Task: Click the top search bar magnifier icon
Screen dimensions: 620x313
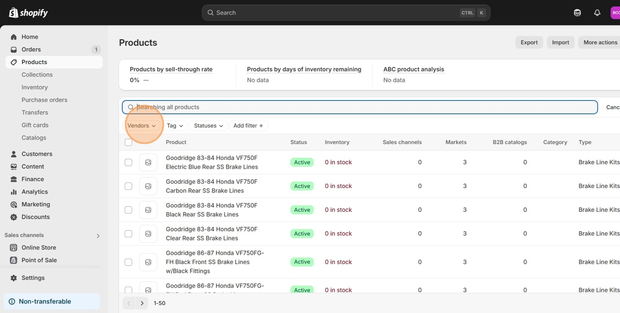Action: (211, 13)
